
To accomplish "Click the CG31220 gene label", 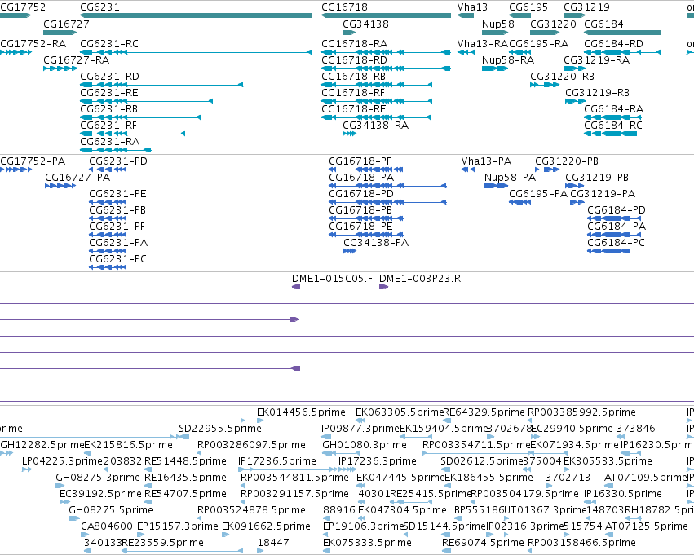I will point(553,24).
